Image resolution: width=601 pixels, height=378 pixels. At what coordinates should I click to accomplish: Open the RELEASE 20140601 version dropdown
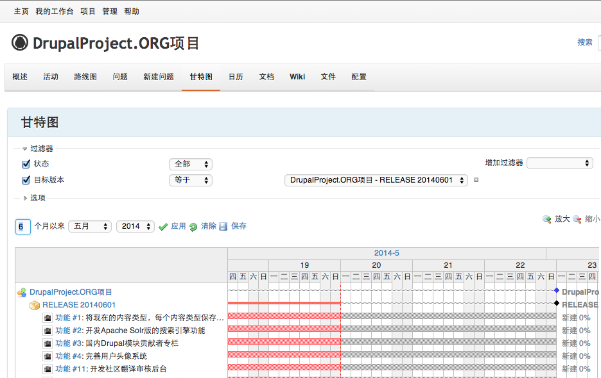click(x=376, y=180)
